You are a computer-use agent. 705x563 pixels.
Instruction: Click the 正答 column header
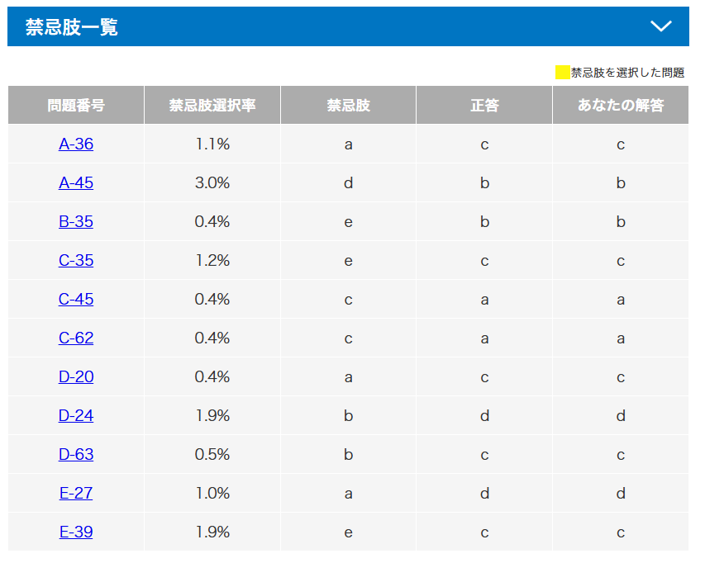click(484, 106)
